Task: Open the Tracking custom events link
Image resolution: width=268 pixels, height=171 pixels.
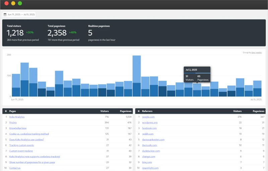Action: point(21,145)
